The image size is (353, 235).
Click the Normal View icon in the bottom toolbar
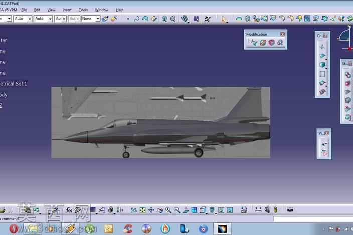(x=186, y=210)
